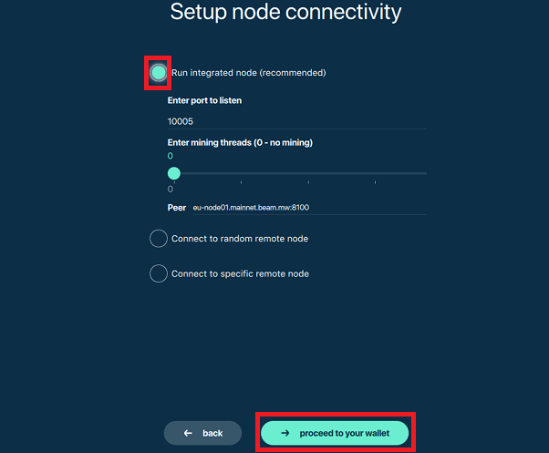Click the port field containing 10005
The image size is (549, 453).
[297, 122]
